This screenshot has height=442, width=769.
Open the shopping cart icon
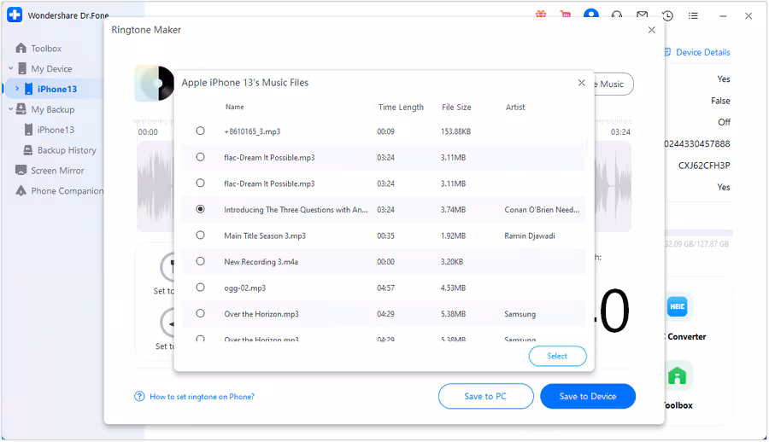coord(566,15)
